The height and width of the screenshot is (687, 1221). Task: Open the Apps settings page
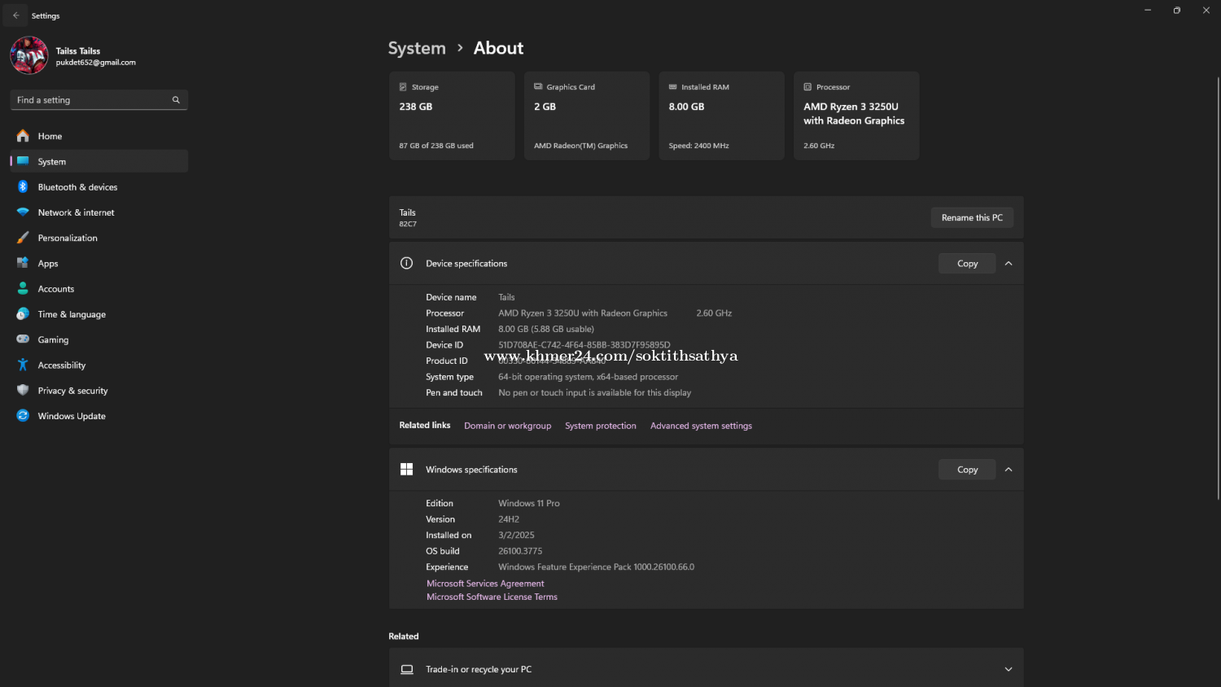(x=98, y=263)
